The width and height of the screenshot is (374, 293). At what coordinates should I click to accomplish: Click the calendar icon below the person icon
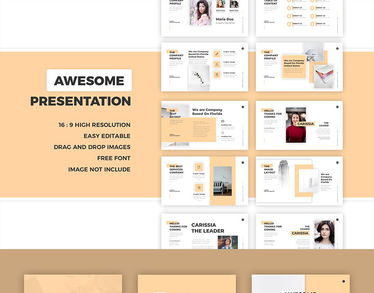click(217, 75)
